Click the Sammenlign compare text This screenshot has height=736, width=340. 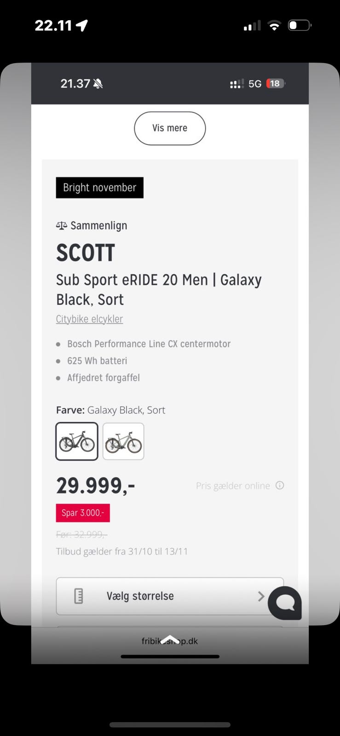98,225
